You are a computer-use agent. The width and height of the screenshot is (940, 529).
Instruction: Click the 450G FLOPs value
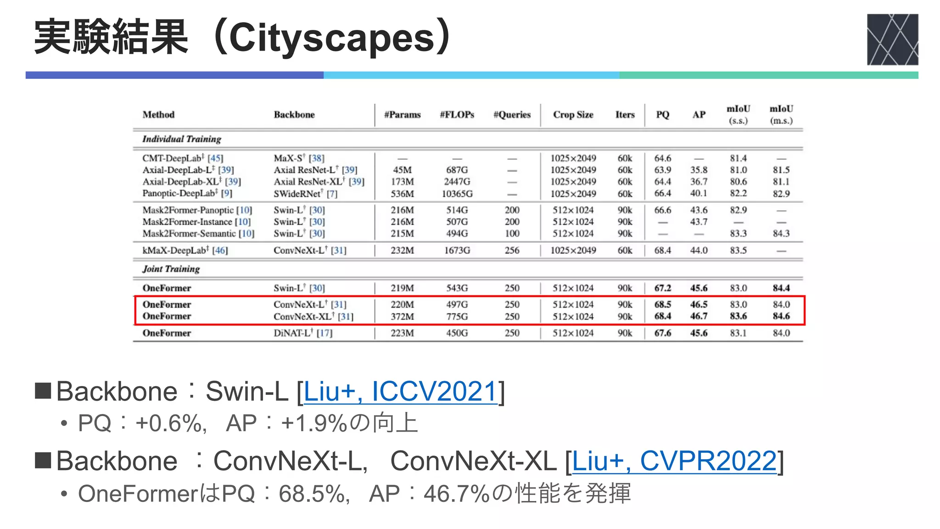tap(457, 333)
